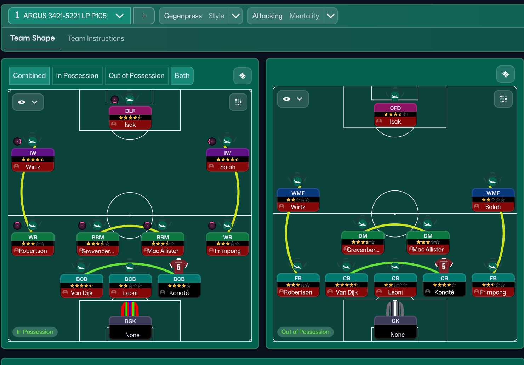Image resolution: width=524 pixels, height=365 pixels.
Task: Toggle the In Possession view button
Action: [x=77, y=76]
